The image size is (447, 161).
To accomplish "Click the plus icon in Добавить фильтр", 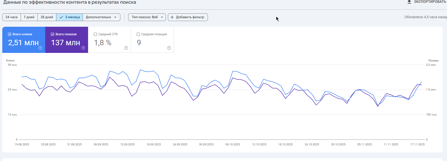I will point(172,17).
